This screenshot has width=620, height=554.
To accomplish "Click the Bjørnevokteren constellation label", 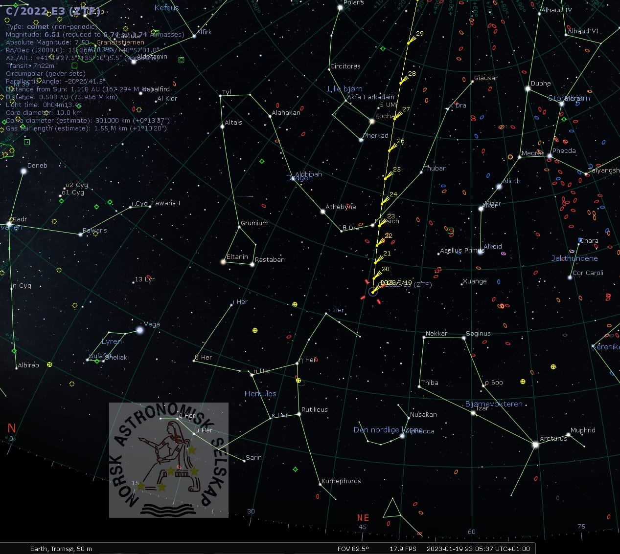I will (493, 404).
